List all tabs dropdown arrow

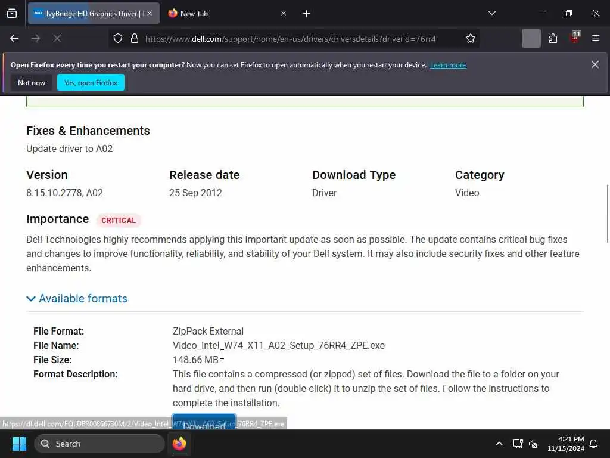[x=491, y=14]
